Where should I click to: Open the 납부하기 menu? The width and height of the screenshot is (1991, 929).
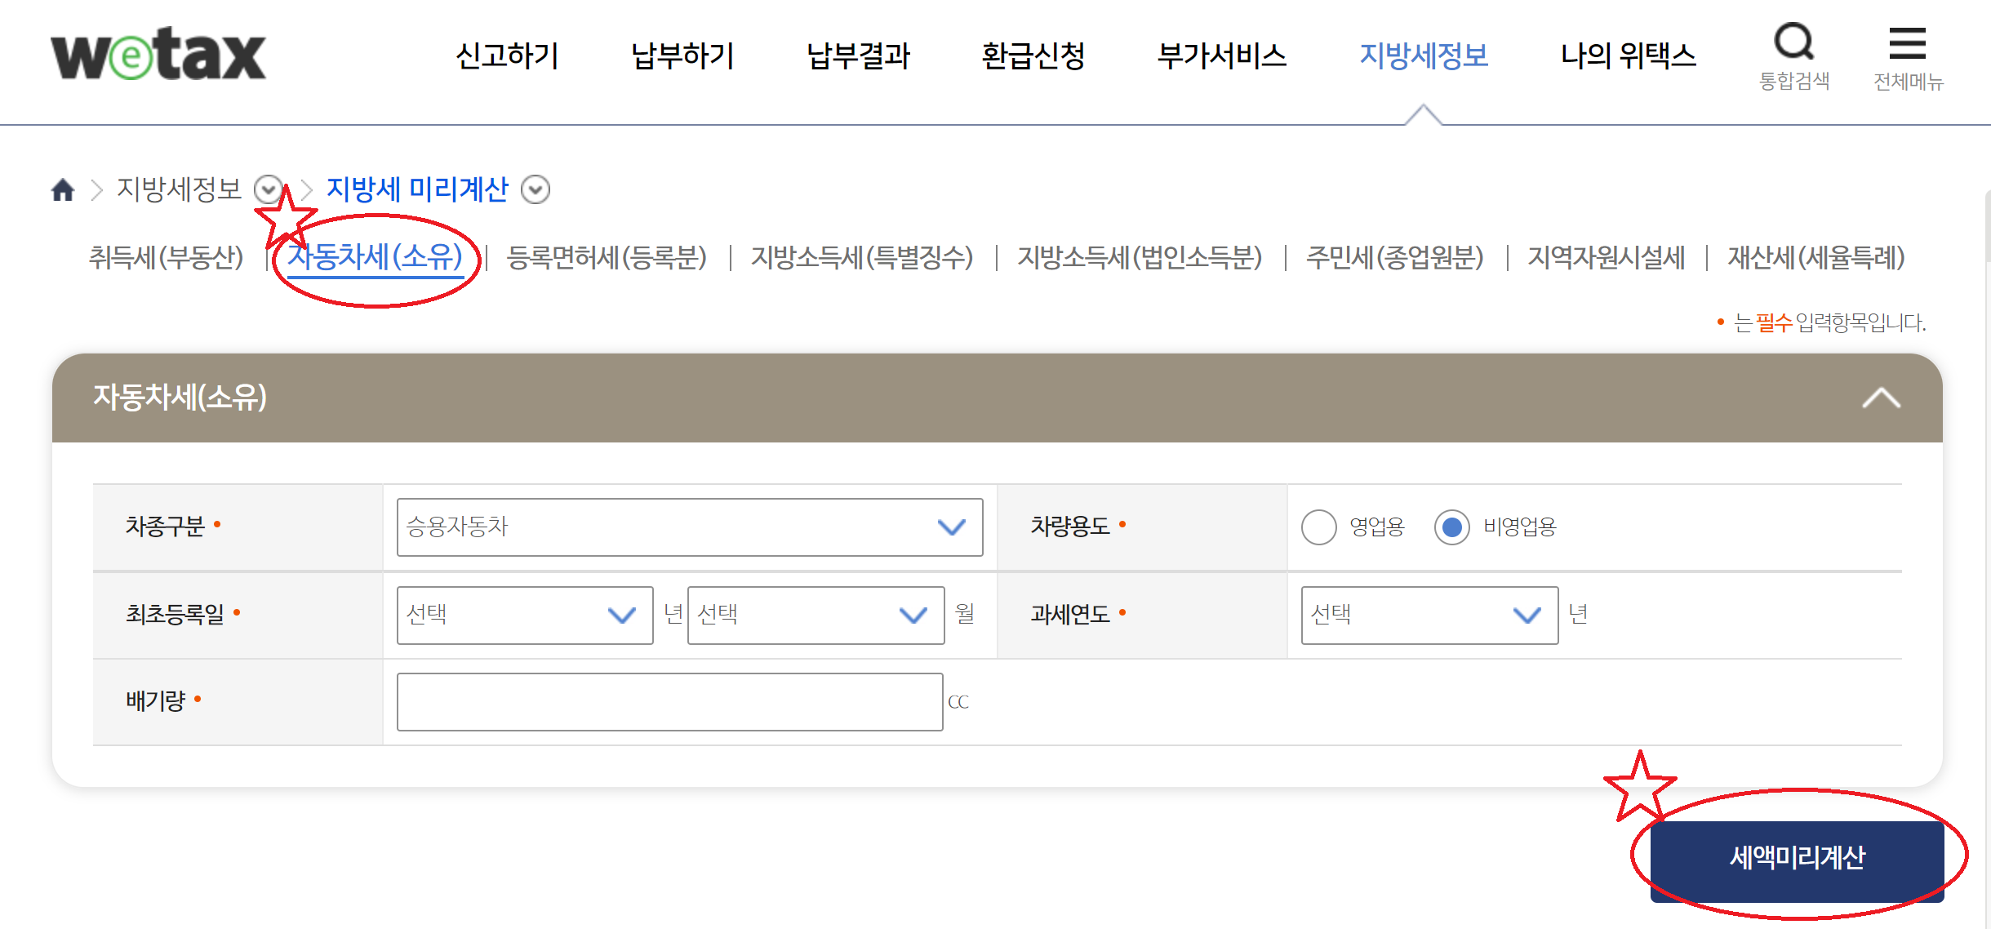coord(683,56)
